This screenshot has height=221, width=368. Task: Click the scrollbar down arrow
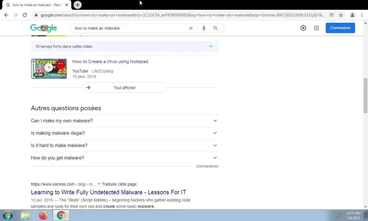(365, 207)
